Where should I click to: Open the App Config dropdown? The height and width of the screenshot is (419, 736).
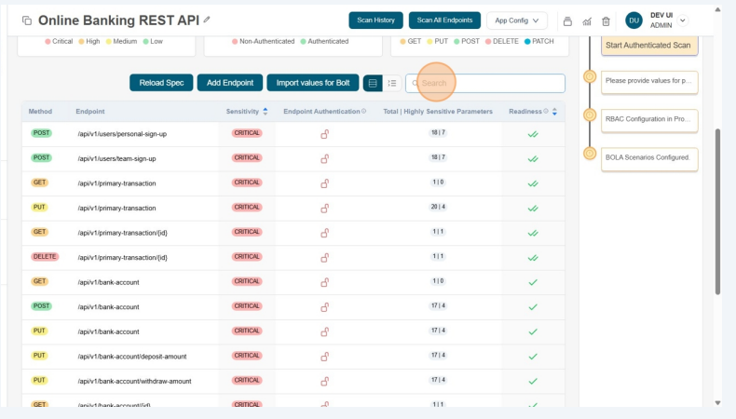516,20
